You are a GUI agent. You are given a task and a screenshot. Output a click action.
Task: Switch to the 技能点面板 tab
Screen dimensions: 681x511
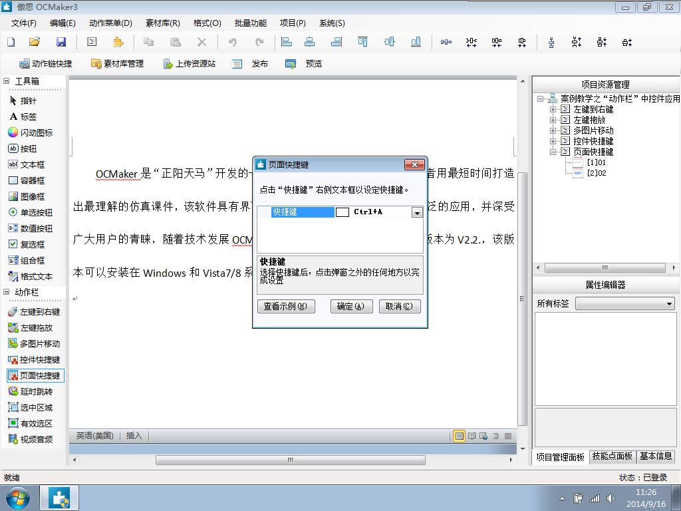[x=613, y=456]
